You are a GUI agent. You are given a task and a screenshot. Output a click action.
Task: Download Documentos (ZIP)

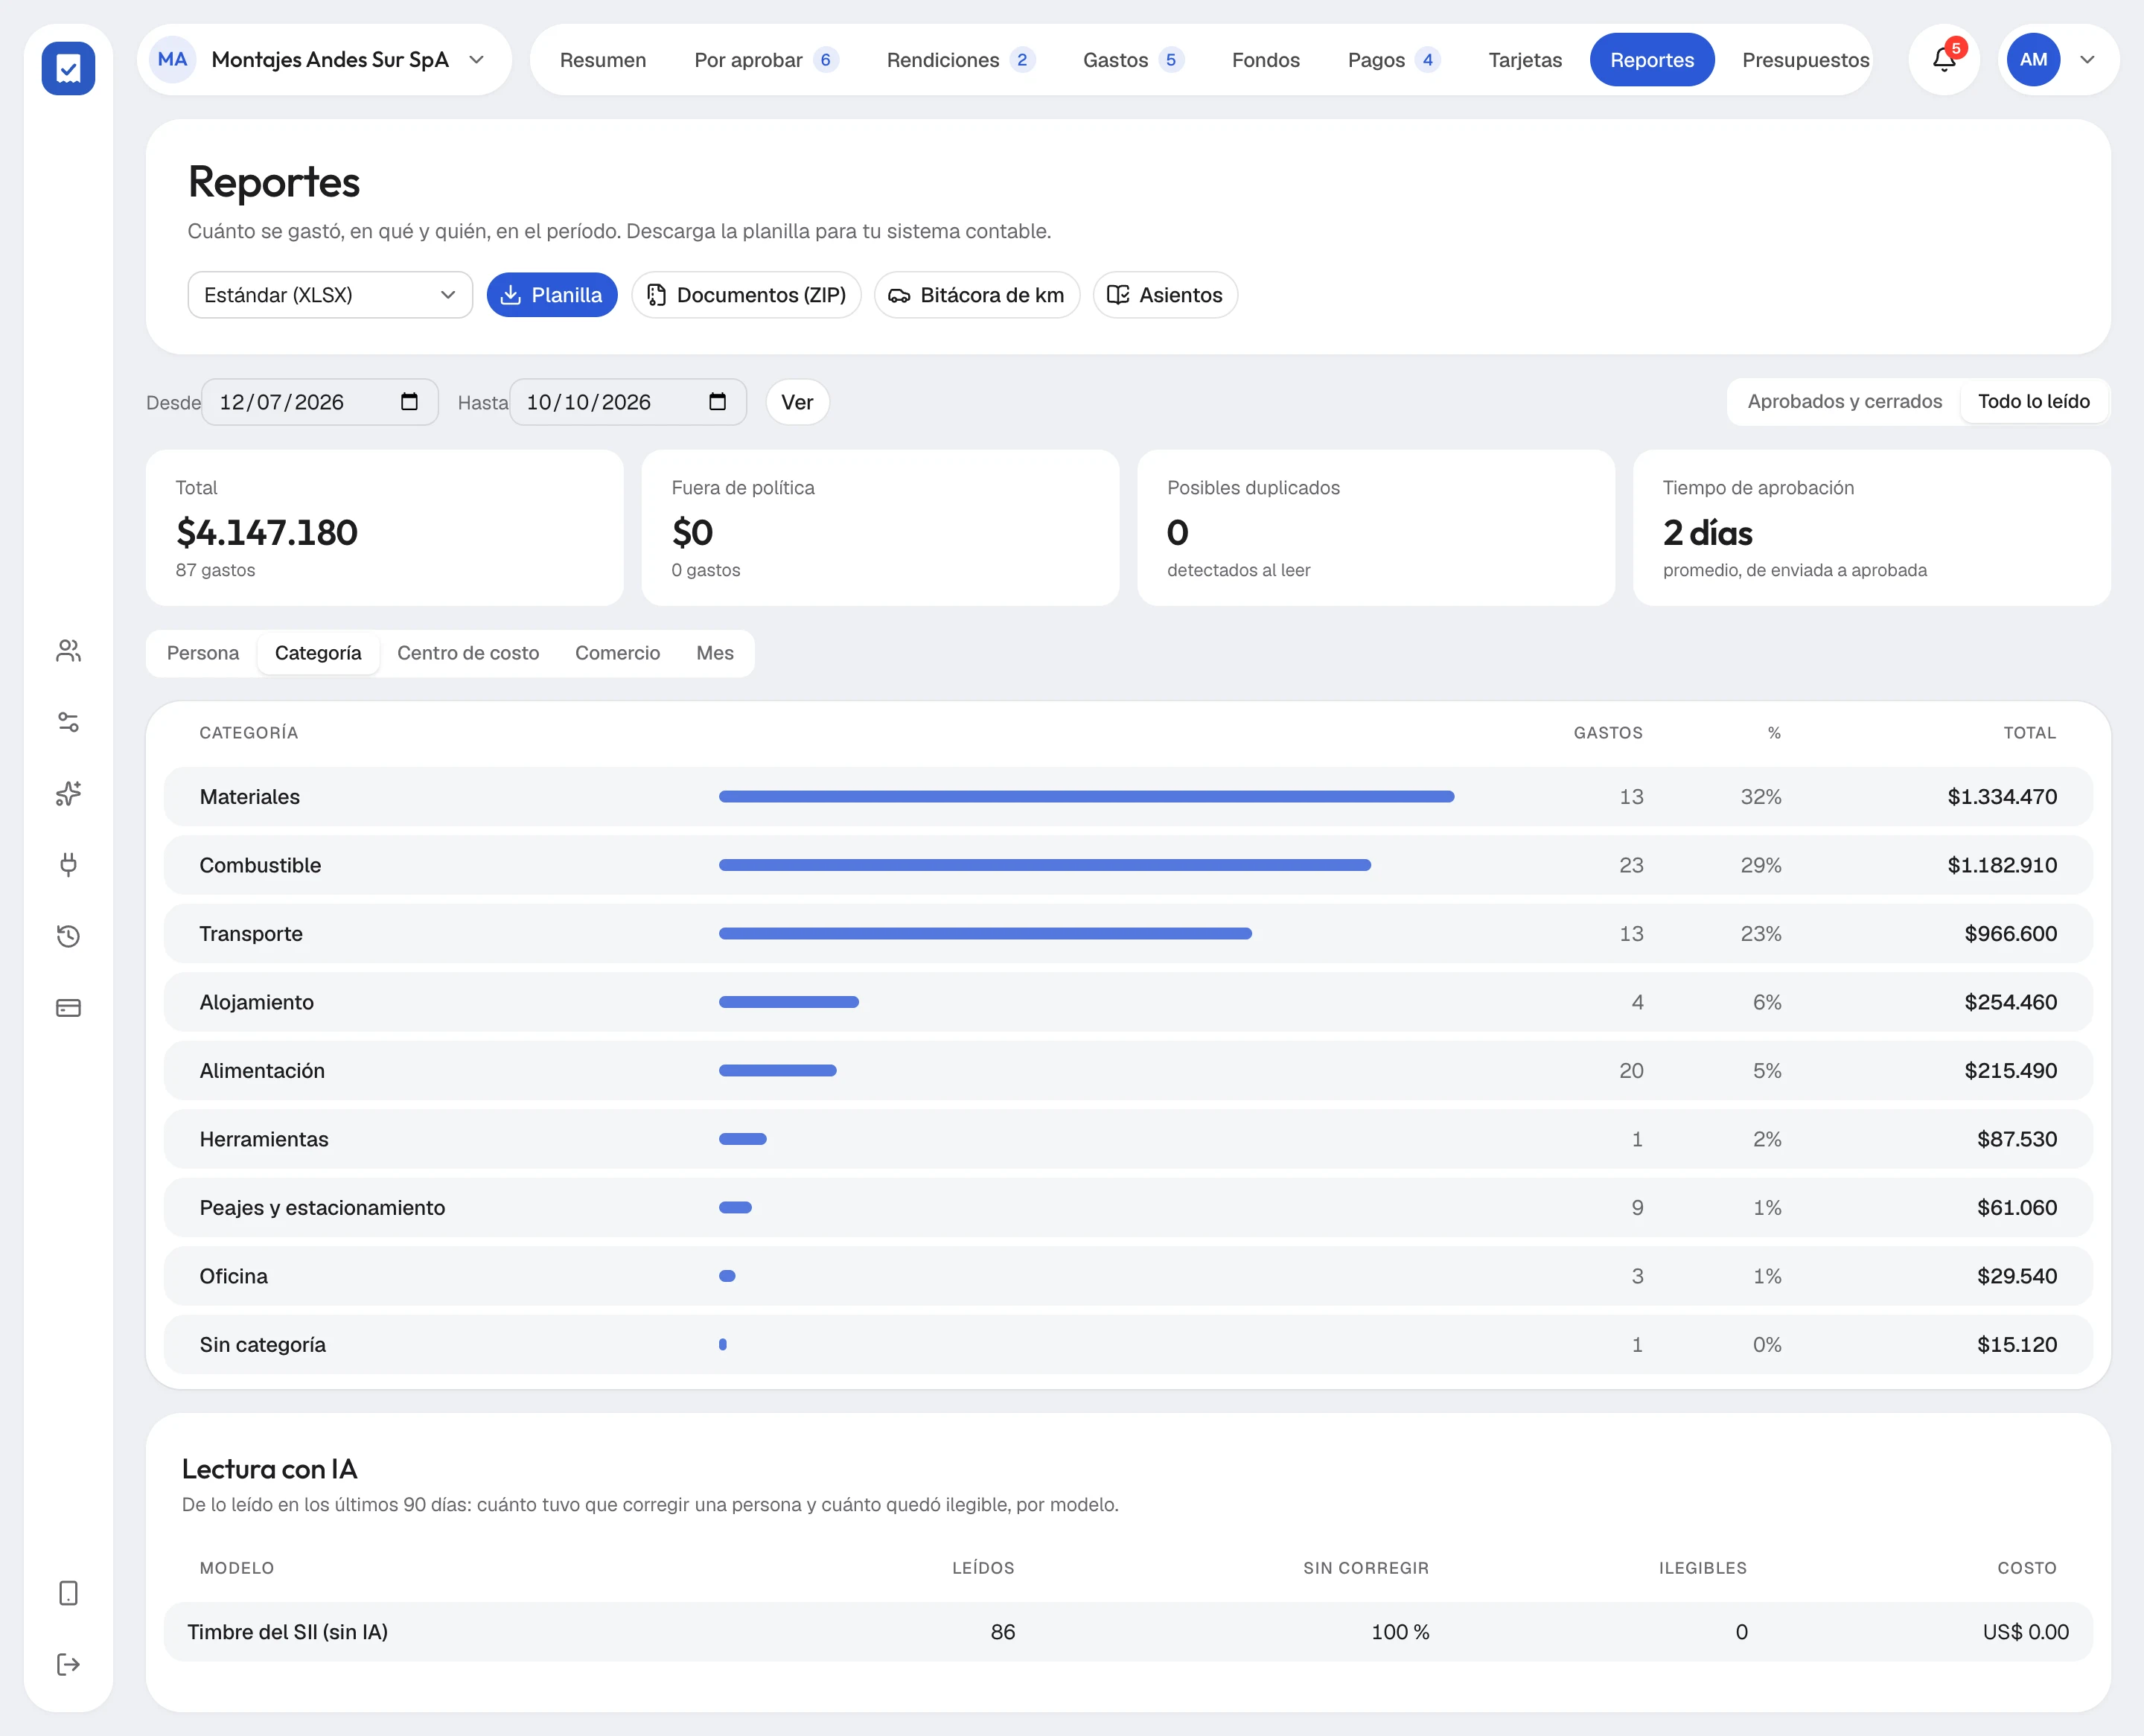point(746,295)
